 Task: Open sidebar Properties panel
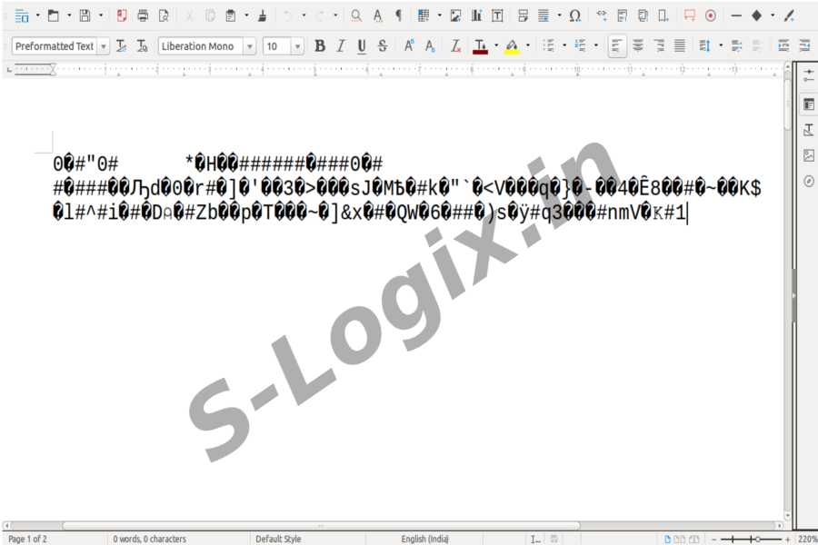pos(809,104)
